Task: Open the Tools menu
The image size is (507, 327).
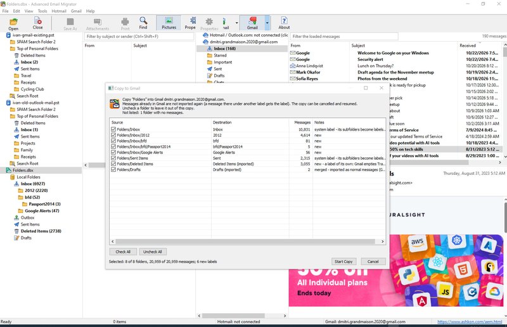Action: tap(42, 11)
